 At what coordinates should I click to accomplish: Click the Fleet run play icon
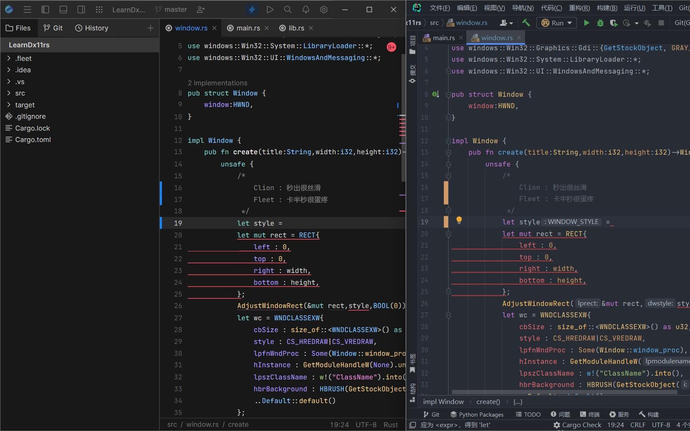pyautogui.click(x=270, y=9)
